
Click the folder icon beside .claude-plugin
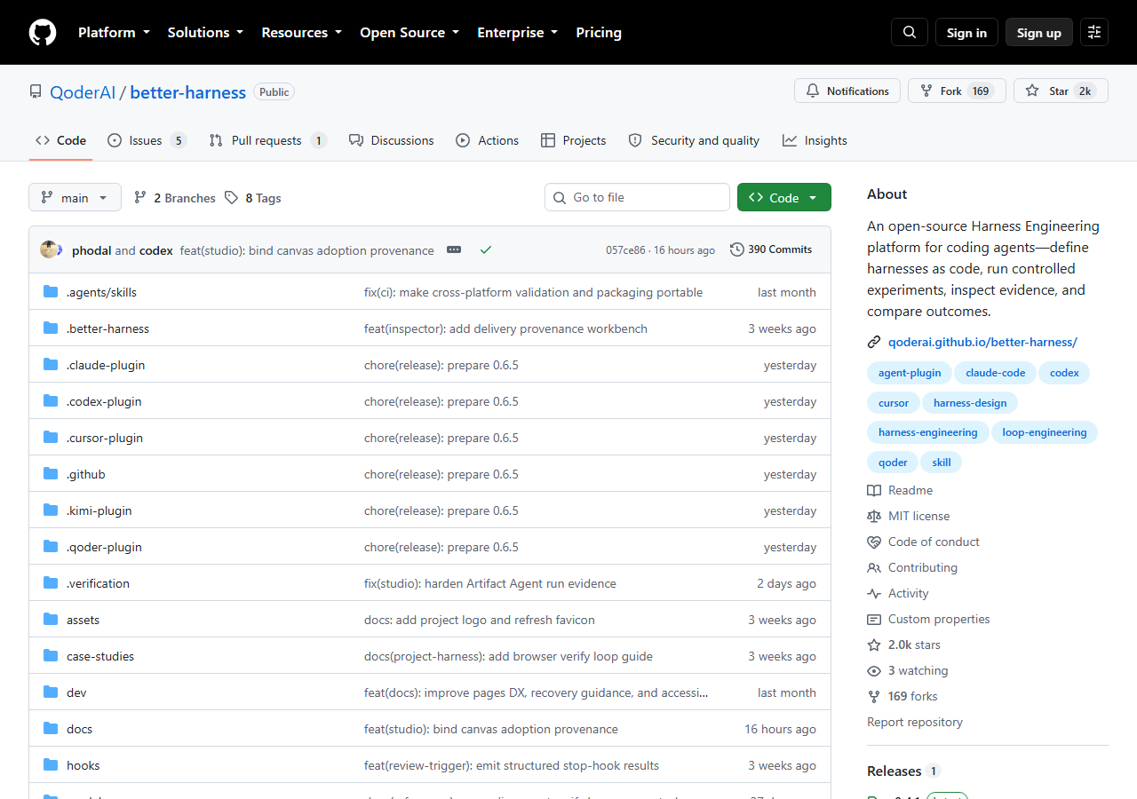[x=51, y=365]
